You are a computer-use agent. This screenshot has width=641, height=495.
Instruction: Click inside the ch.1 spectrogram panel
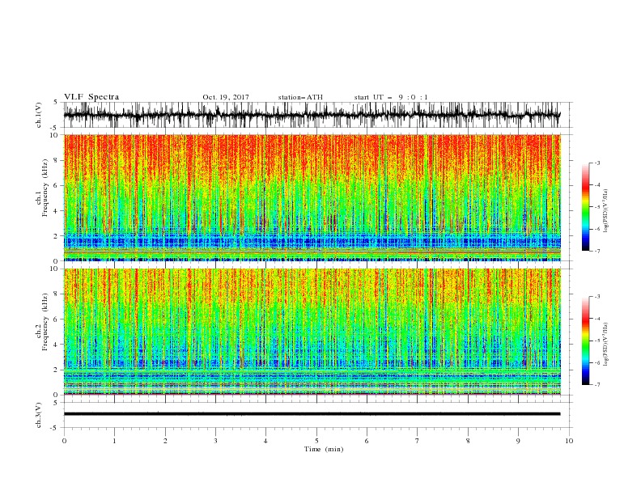(312, 197)
